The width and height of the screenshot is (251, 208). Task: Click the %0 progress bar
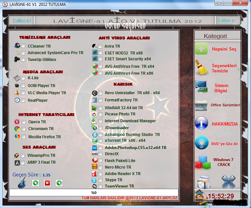click(94, 193)
